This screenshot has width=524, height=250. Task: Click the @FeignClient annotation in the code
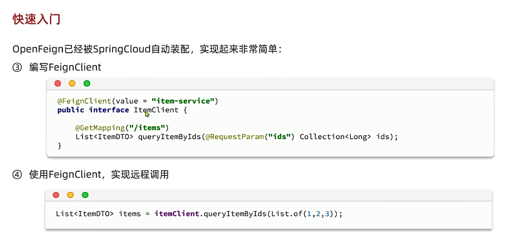(84, 101)
